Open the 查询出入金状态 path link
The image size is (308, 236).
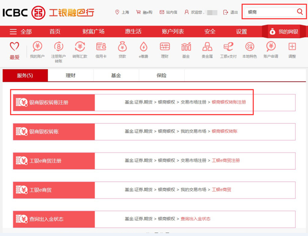click(x=195, y=219)
